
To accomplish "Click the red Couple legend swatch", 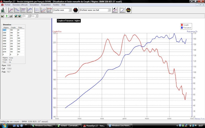I will click(x=182, y=25).
